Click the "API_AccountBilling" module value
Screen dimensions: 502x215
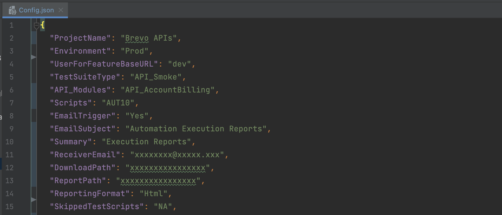tap(167, 90)
